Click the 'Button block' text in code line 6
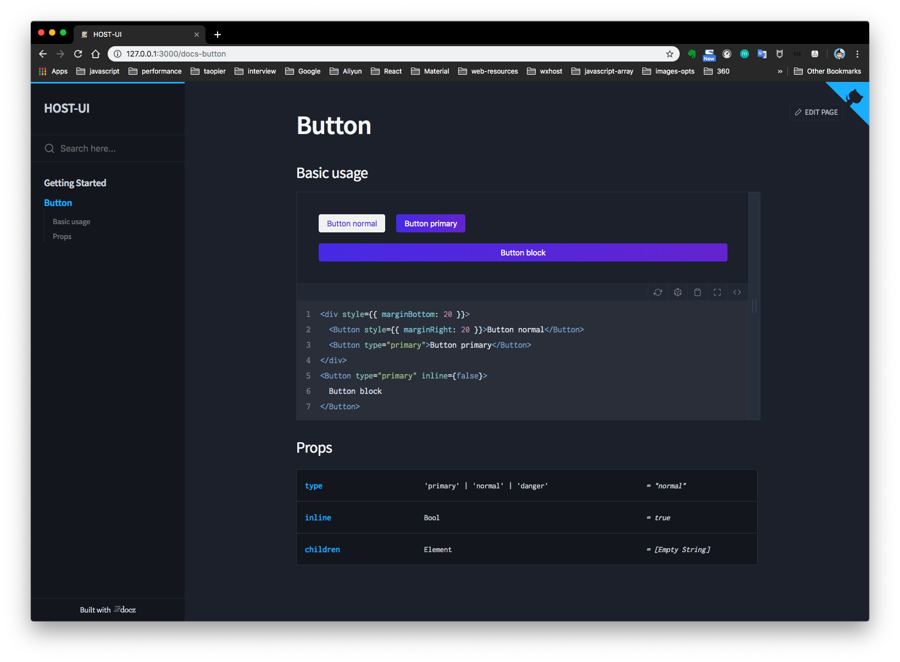 (355, 391)
